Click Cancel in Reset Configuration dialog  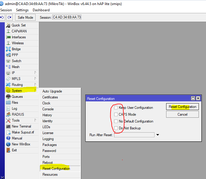coord(182,114)
